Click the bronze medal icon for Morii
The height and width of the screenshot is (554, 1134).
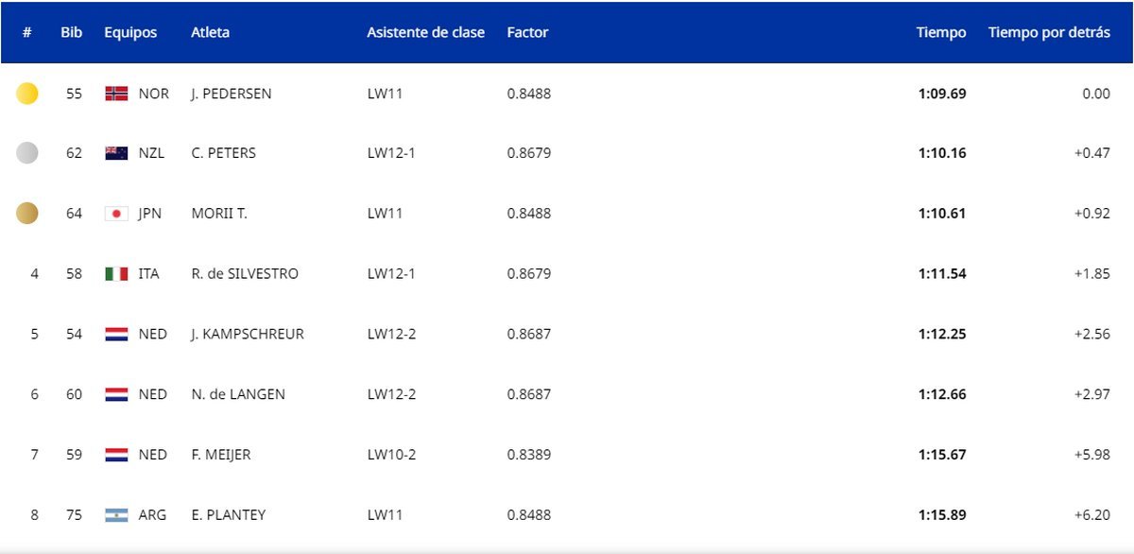pos(27,214)
